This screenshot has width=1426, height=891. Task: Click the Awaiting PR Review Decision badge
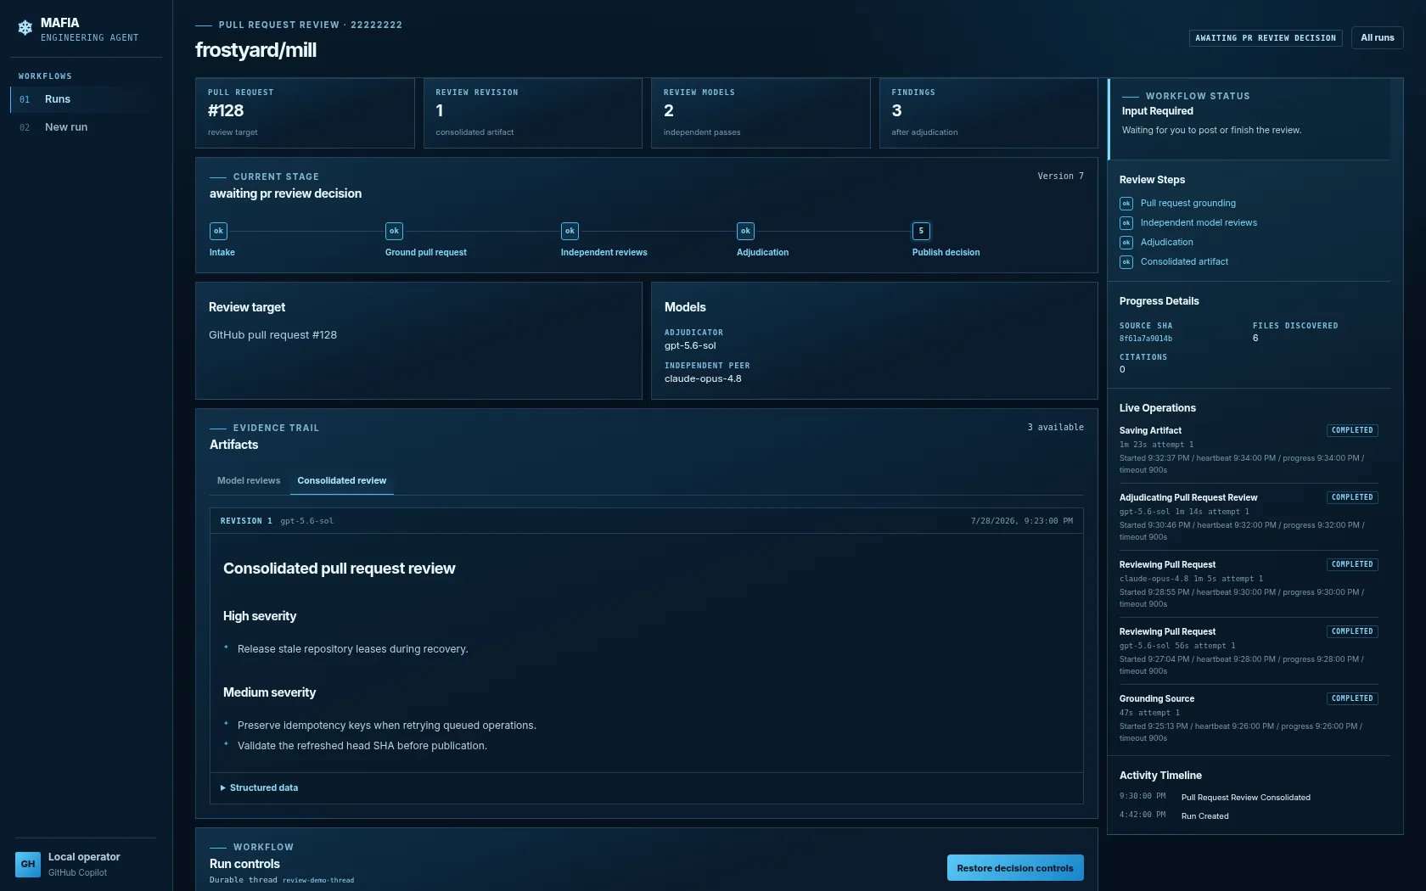[1266, 38]
